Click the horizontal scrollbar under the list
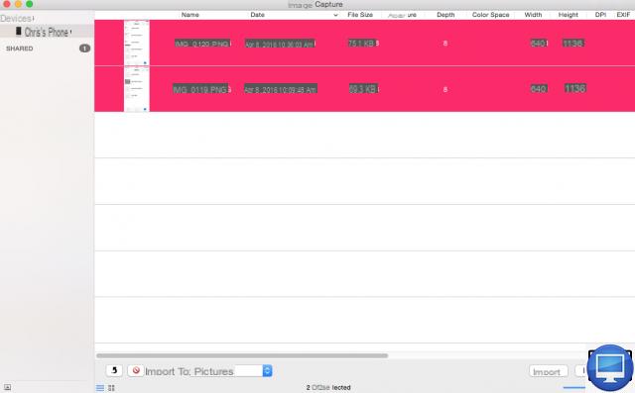Image resolution: width=635 pixels, height=393 pixels. pyautogui.click(x=242, y=355)
